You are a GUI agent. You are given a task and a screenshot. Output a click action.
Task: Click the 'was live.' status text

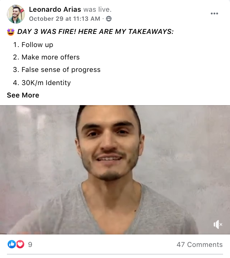click(98, 9)
